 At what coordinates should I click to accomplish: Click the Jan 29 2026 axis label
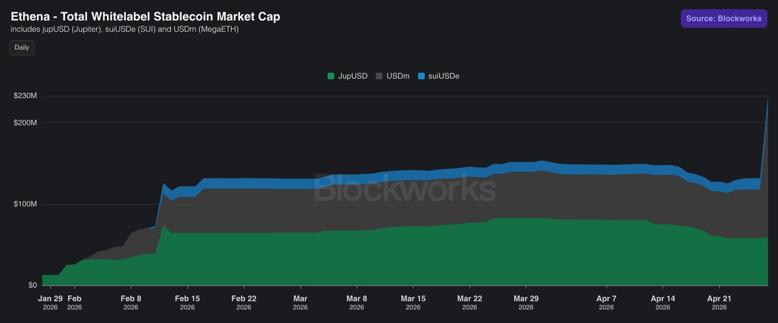[x=51, y=302]
